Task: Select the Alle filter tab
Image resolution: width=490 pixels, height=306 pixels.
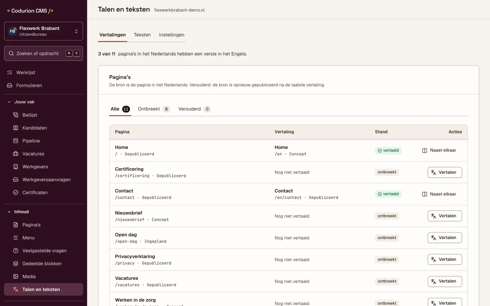Action: coord(120,109)
